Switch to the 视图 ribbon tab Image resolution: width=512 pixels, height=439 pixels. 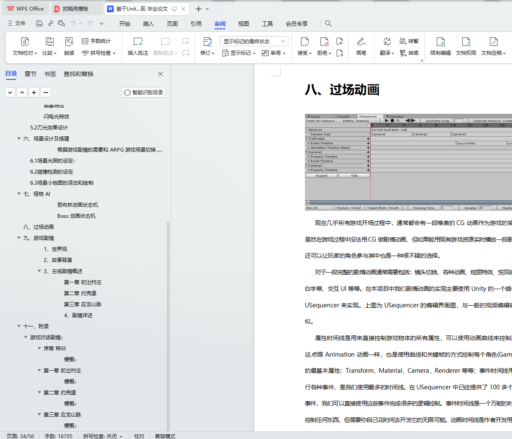[244, 24]
